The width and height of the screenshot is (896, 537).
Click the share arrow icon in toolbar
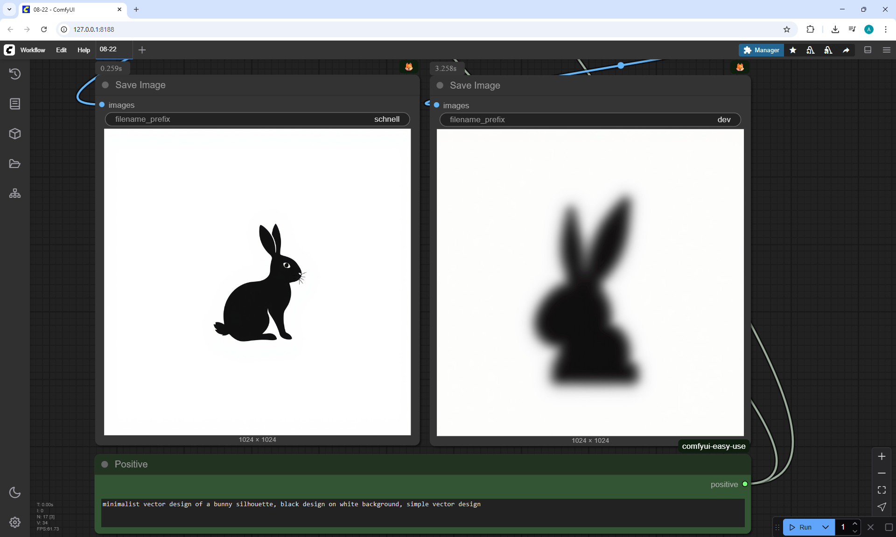click(846, 50)
